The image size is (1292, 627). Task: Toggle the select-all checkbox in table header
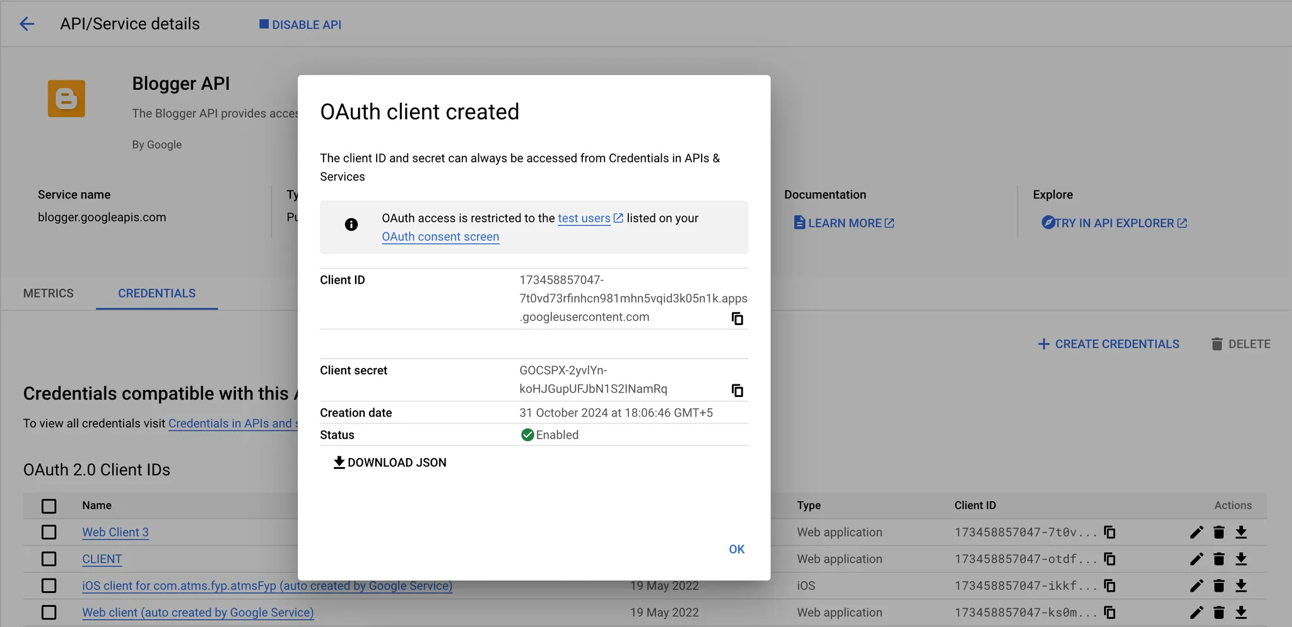(49, 506)
